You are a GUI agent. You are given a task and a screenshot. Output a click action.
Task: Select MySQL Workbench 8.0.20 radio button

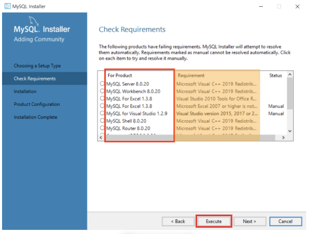[x=102, y=91]
